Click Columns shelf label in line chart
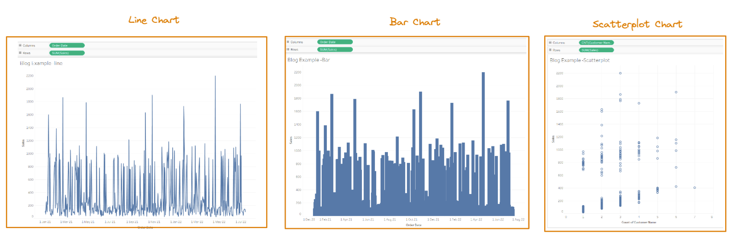 29,45
